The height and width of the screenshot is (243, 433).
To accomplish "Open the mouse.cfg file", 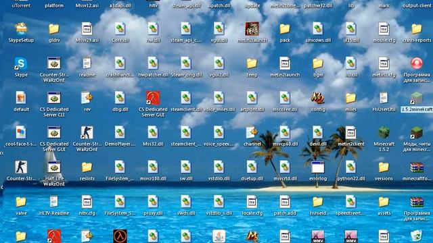I will [x=384, y=29].
